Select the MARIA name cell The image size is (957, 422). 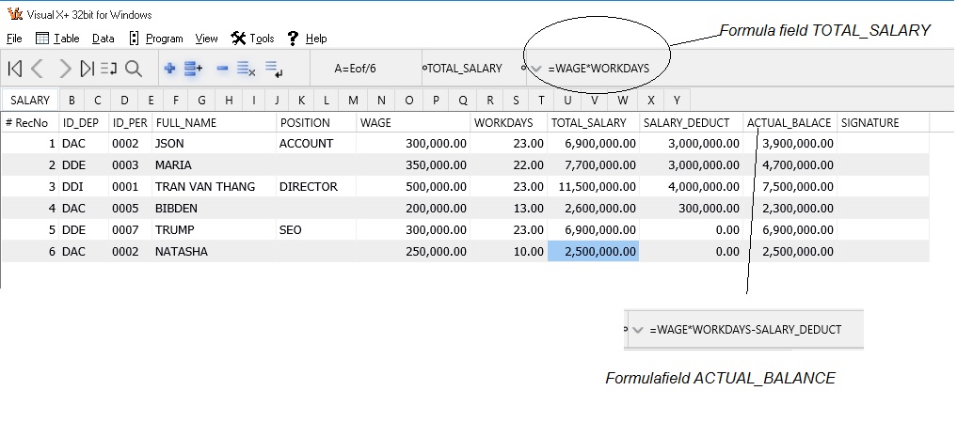215,164
